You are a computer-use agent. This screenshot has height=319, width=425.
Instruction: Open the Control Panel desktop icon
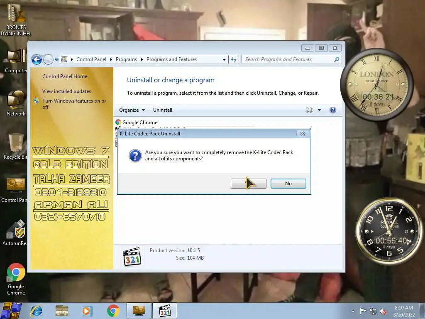coord(15,190)
